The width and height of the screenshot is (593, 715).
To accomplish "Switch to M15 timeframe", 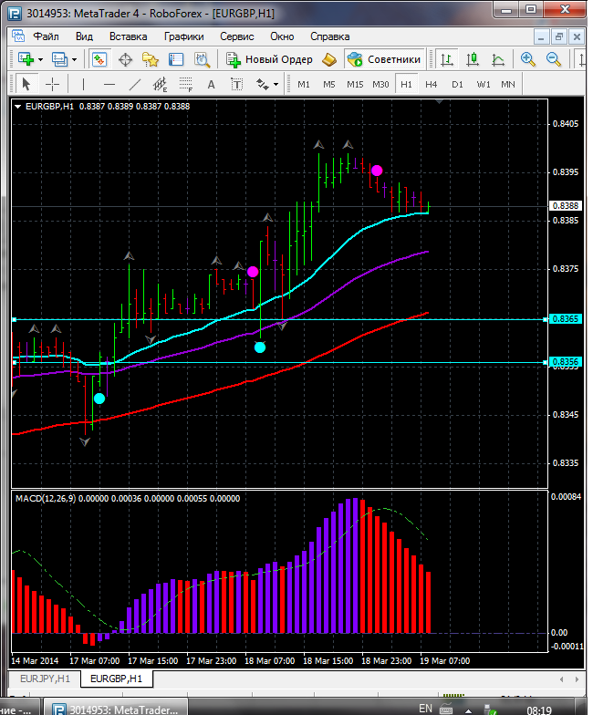I will [x=355, y=84].
